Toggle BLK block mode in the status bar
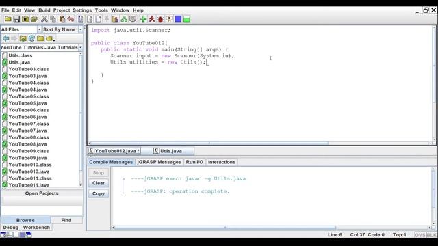The image size is (438, 246). (x=431, y=235)
